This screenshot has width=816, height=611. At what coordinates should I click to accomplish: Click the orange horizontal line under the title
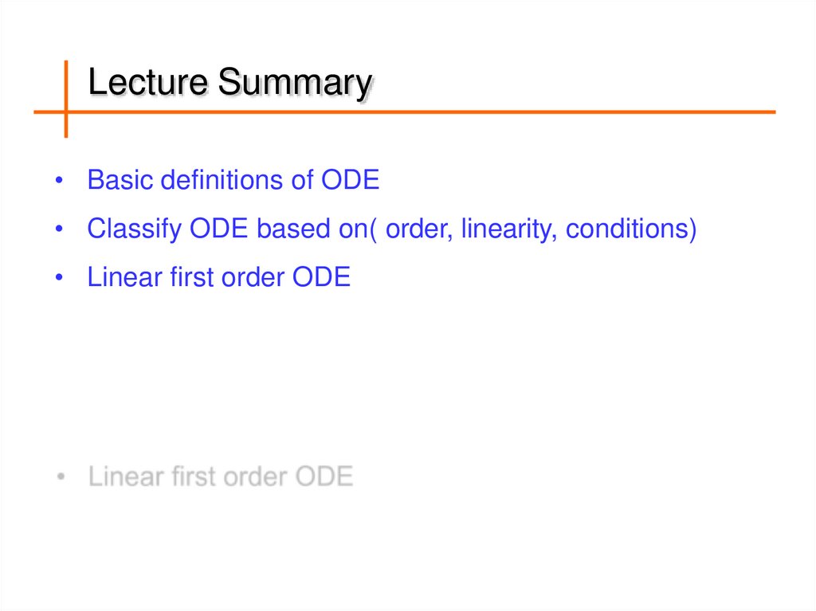478,112
